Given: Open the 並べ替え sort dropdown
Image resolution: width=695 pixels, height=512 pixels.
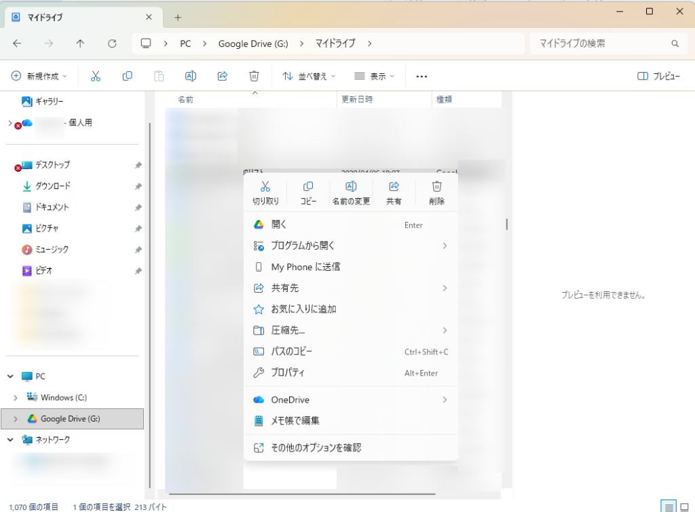Looking at the screenshot, I should click(x=309, y=76).
